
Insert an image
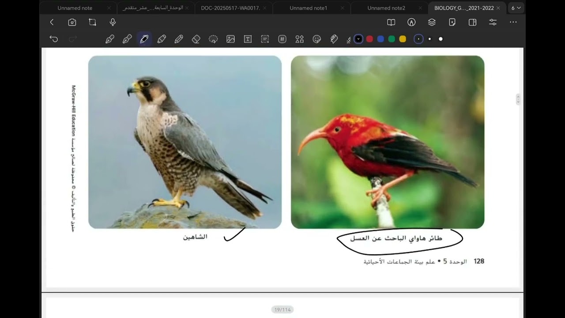[230, 39]
